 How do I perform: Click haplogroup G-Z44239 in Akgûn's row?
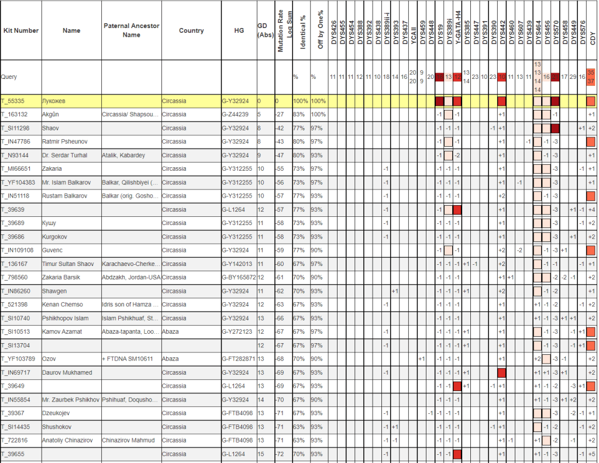[236, 115]
